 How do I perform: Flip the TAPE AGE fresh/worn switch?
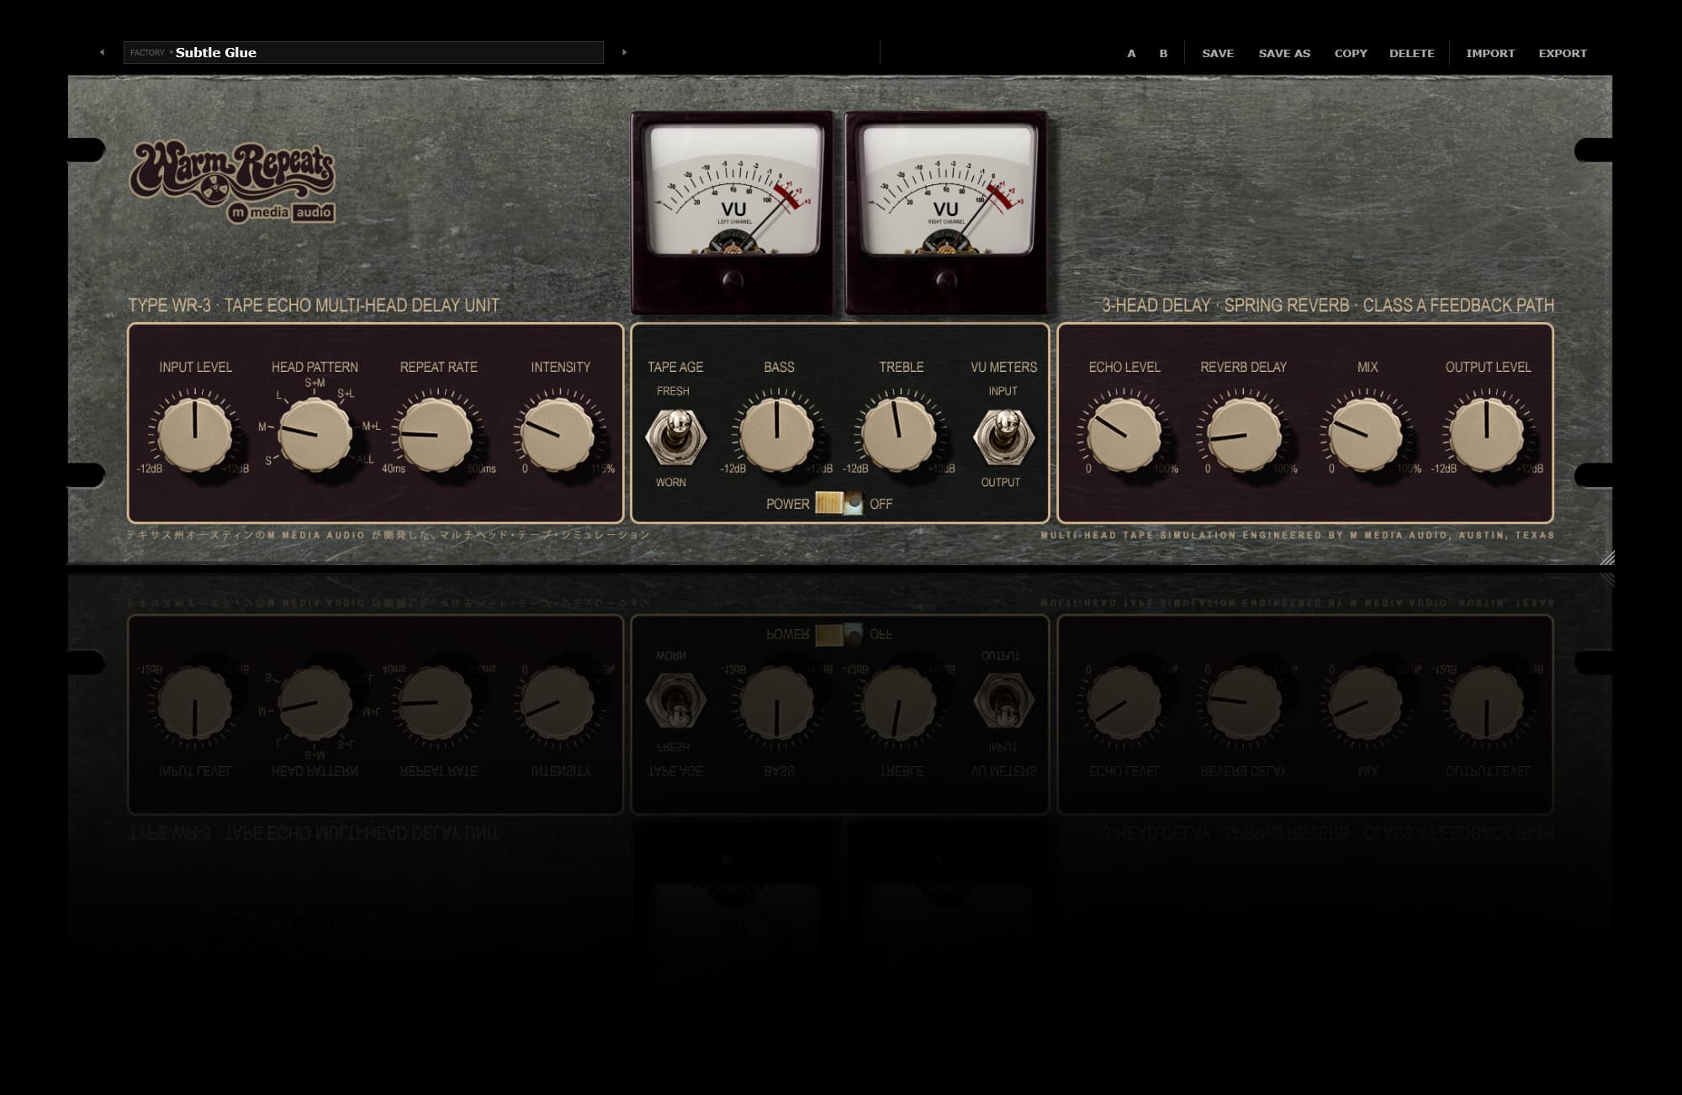click(x=675, y=436)
